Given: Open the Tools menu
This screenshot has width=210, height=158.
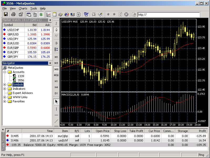Looking at the screenshot, I should click(33, 8).
